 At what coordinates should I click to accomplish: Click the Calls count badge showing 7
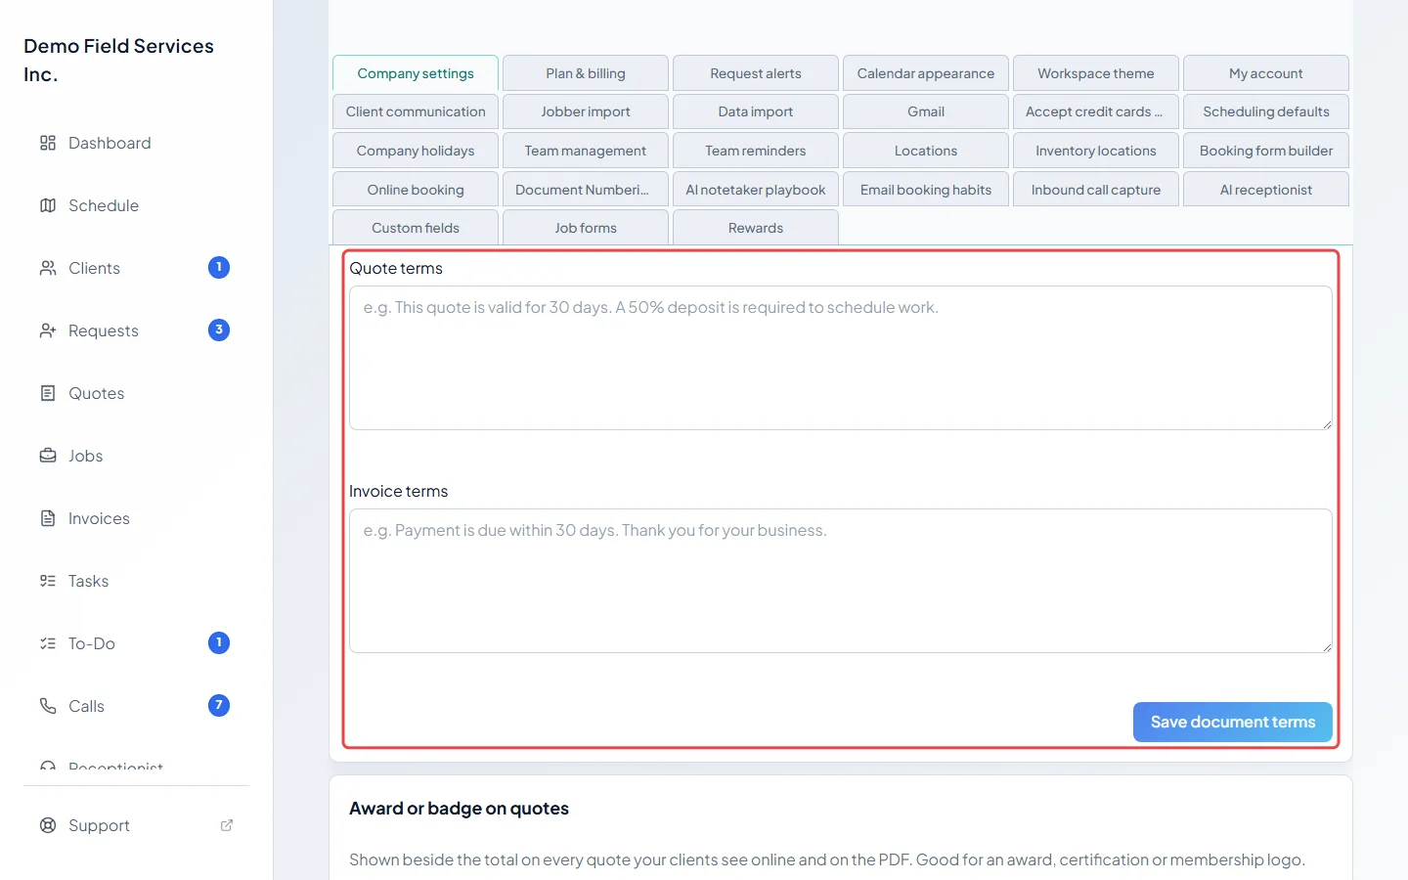(x=219, y=705)
